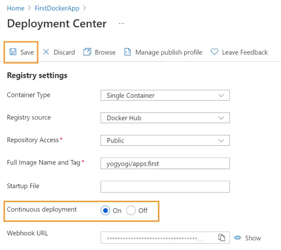Image resolution: width=281 pixels, height=250 pixels.
Task: Click the Browse external window icon
Action: [87, 52]
